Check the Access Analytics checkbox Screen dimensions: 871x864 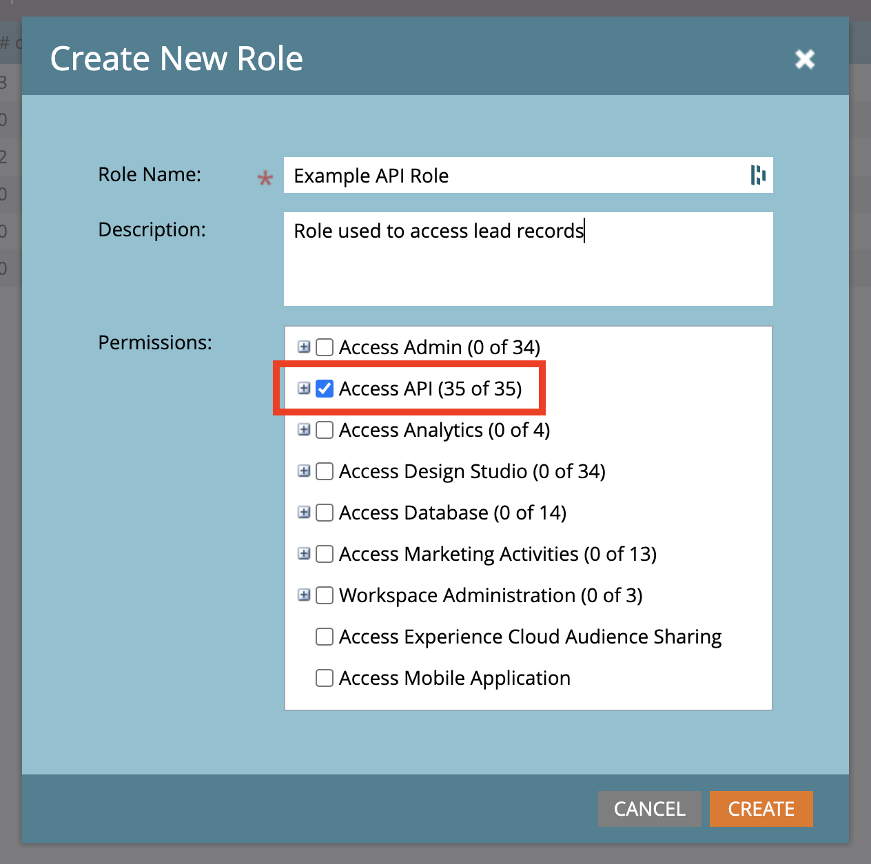coord(325,430)
